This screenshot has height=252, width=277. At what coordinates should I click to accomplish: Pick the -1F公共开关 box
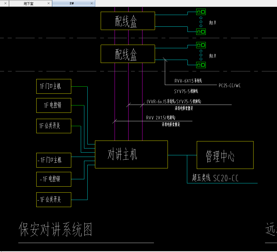click(x=54, y=200)
